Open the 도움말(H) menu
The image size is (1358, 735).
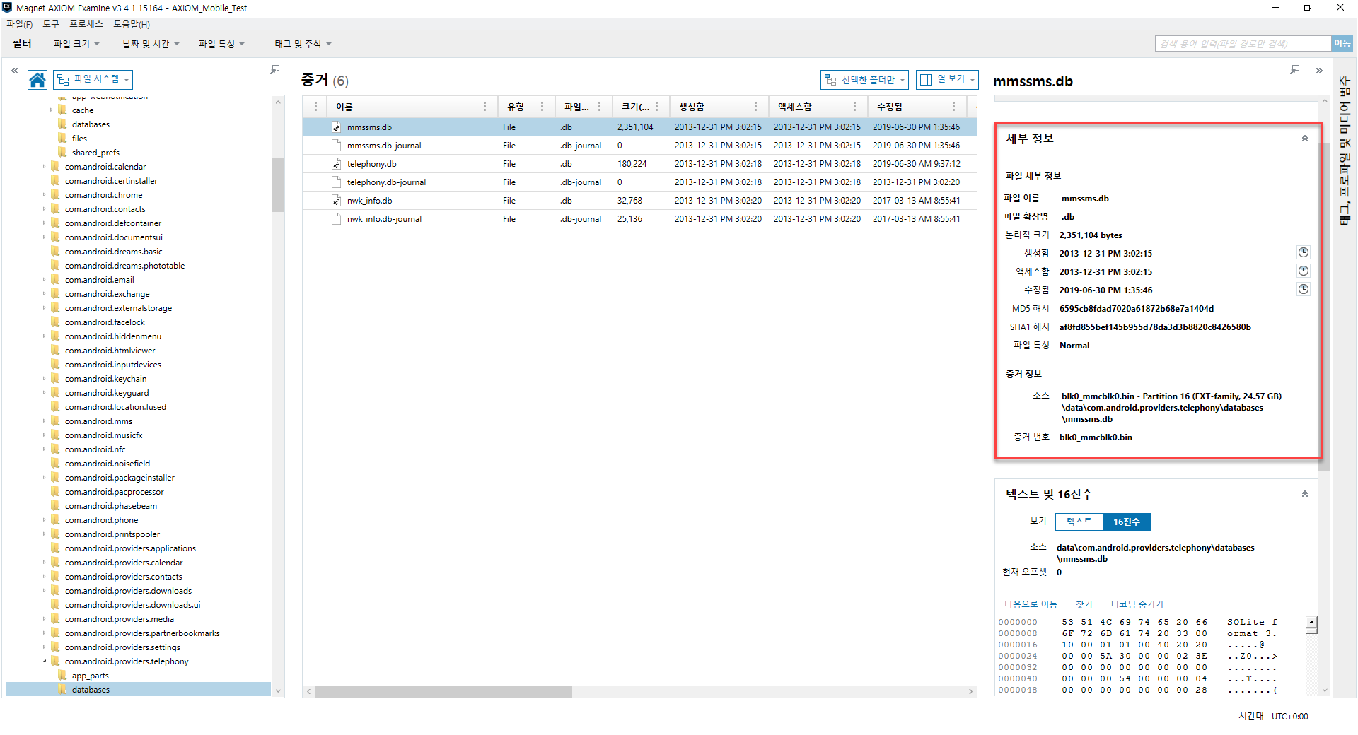[132, 24]
